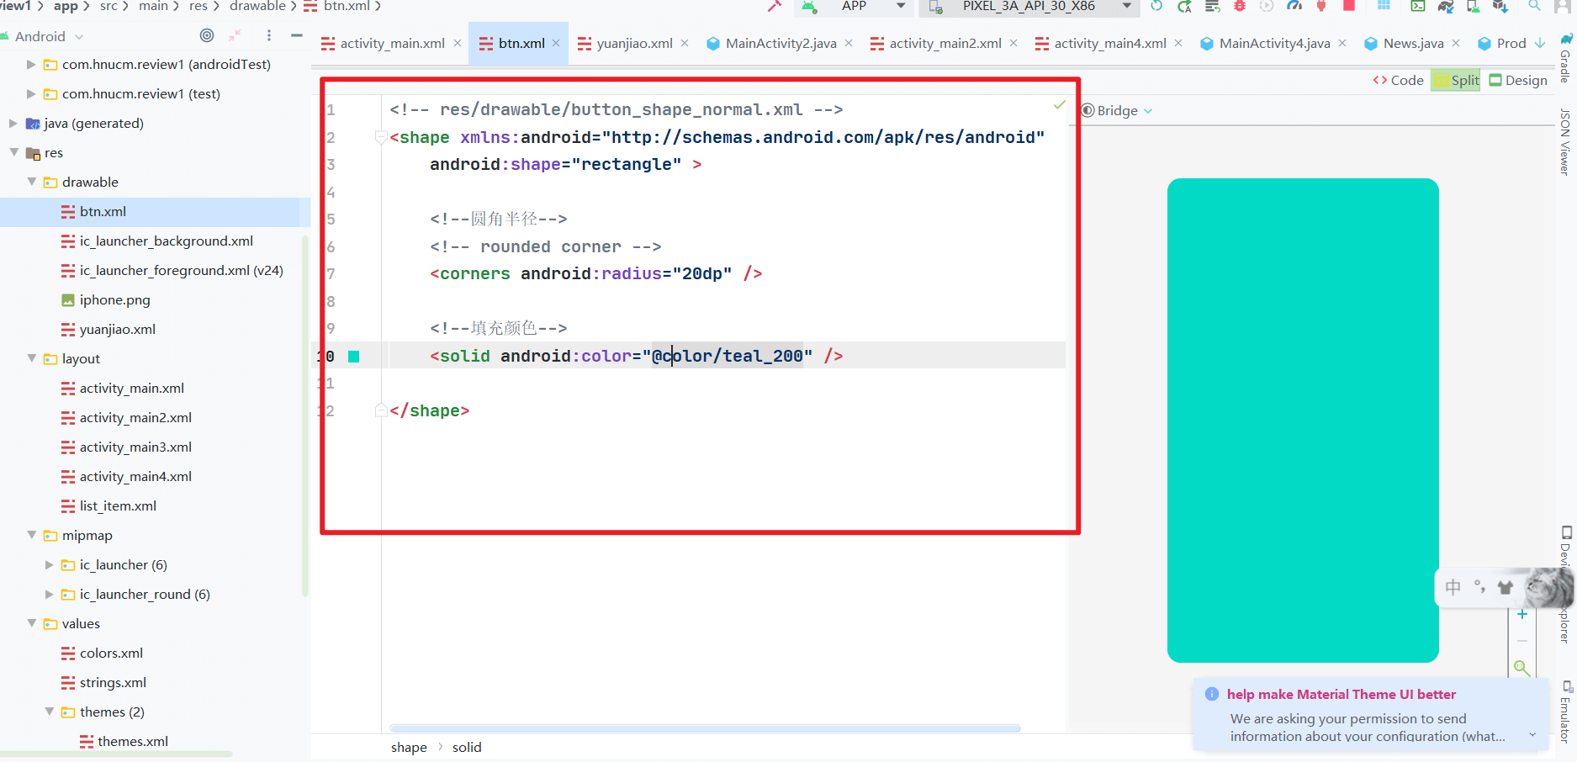
Task: Open the Profiler gauge icon
Action: click(x=1294, y=6)
